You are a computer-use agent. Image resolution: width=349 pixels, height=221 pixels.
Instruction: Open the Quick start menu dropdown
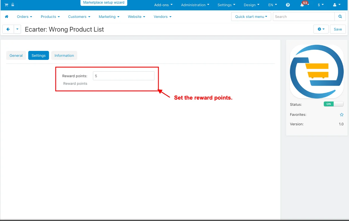click(x=251, y=17)
